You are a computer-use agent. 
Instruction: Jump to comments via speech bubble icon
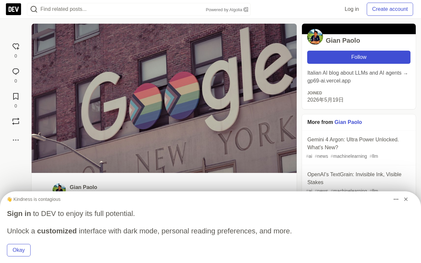[x=16, y=72]
